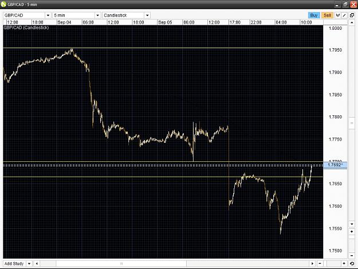Open the Candlestick chart type dropdown
358x269 pixels.
147,15
